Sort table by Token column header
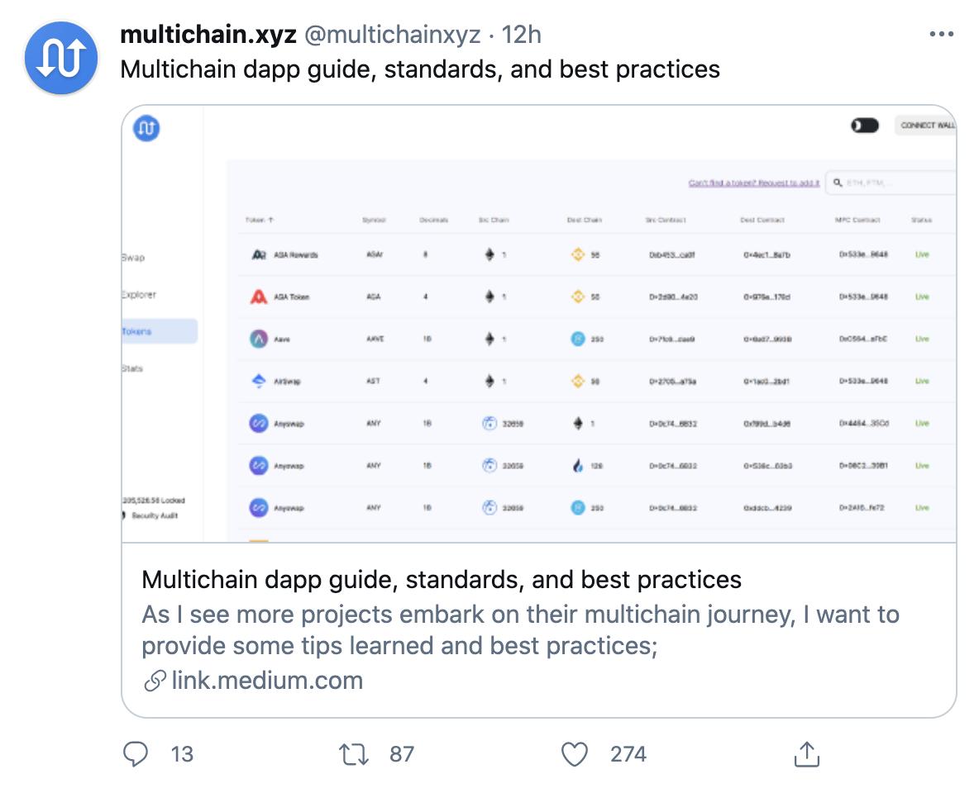The height and width of the screenshot is (788, 979). click(x=260, y=221)
